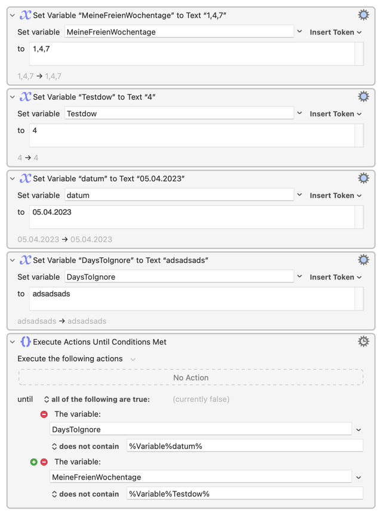Click variable icon of DaysToIgnore action

26,260
